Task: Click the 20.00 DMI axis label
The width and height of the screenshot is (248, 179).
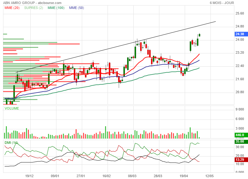Action: click(240, 156)
